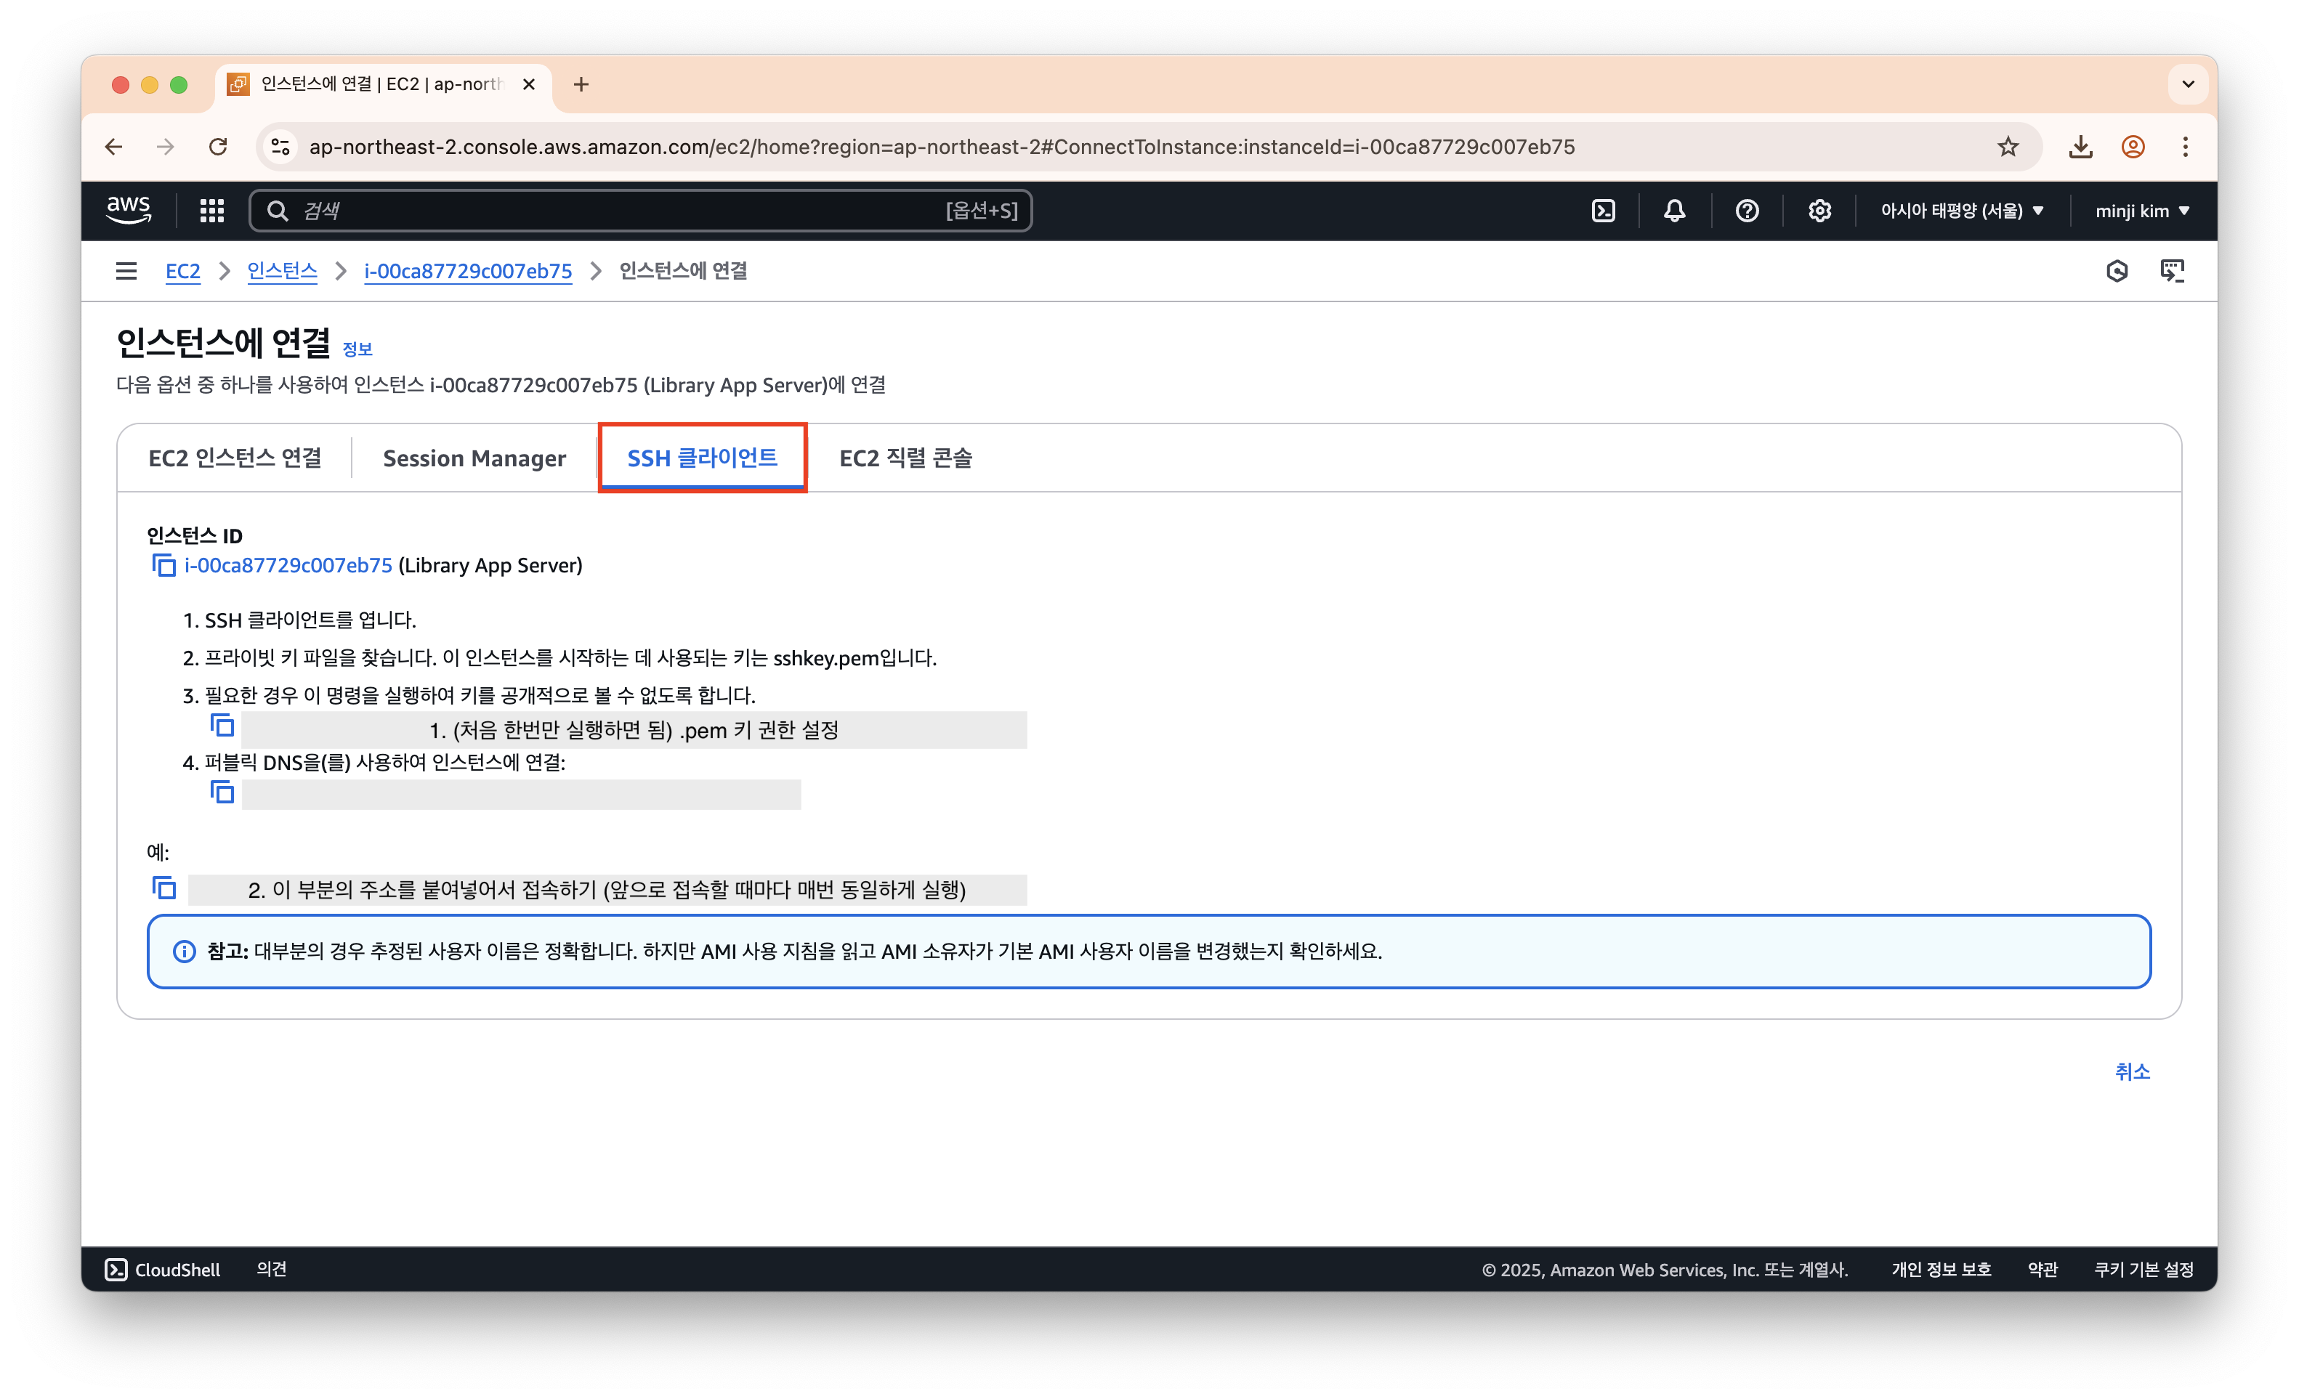
Task: Reload the page
Action: click(x=218, y=147)
